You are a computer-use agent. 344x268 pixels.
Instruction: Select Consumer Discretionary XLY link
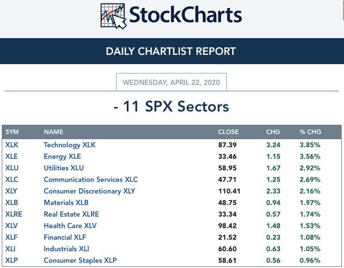(89, 191)
